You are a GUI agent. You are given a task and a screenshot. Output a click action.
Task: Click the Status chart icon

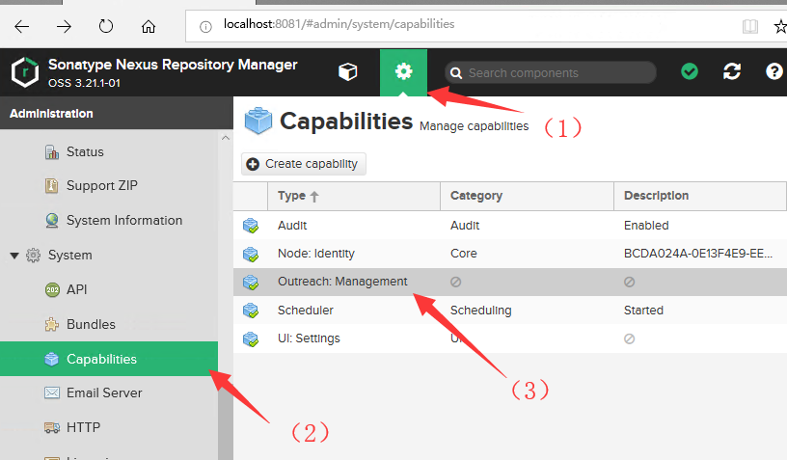(x=52, y=152)
